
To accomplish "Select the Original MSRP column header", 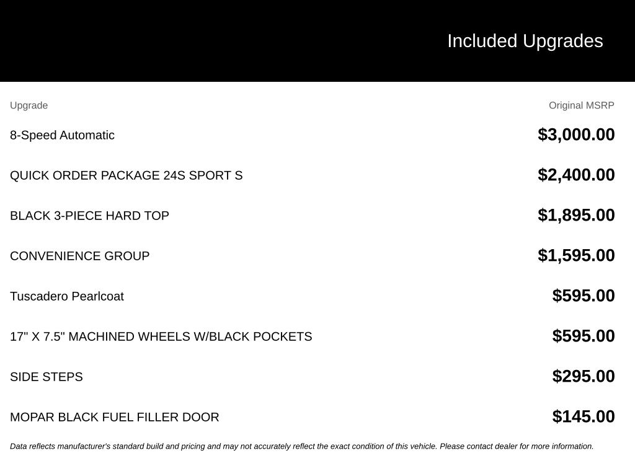I will click(x=581, y=105).
